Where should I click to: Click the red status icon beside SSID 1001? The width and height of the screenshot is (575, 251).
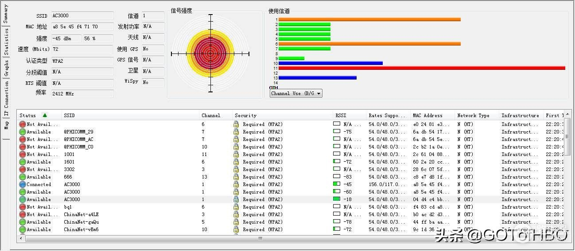[23, 154]
